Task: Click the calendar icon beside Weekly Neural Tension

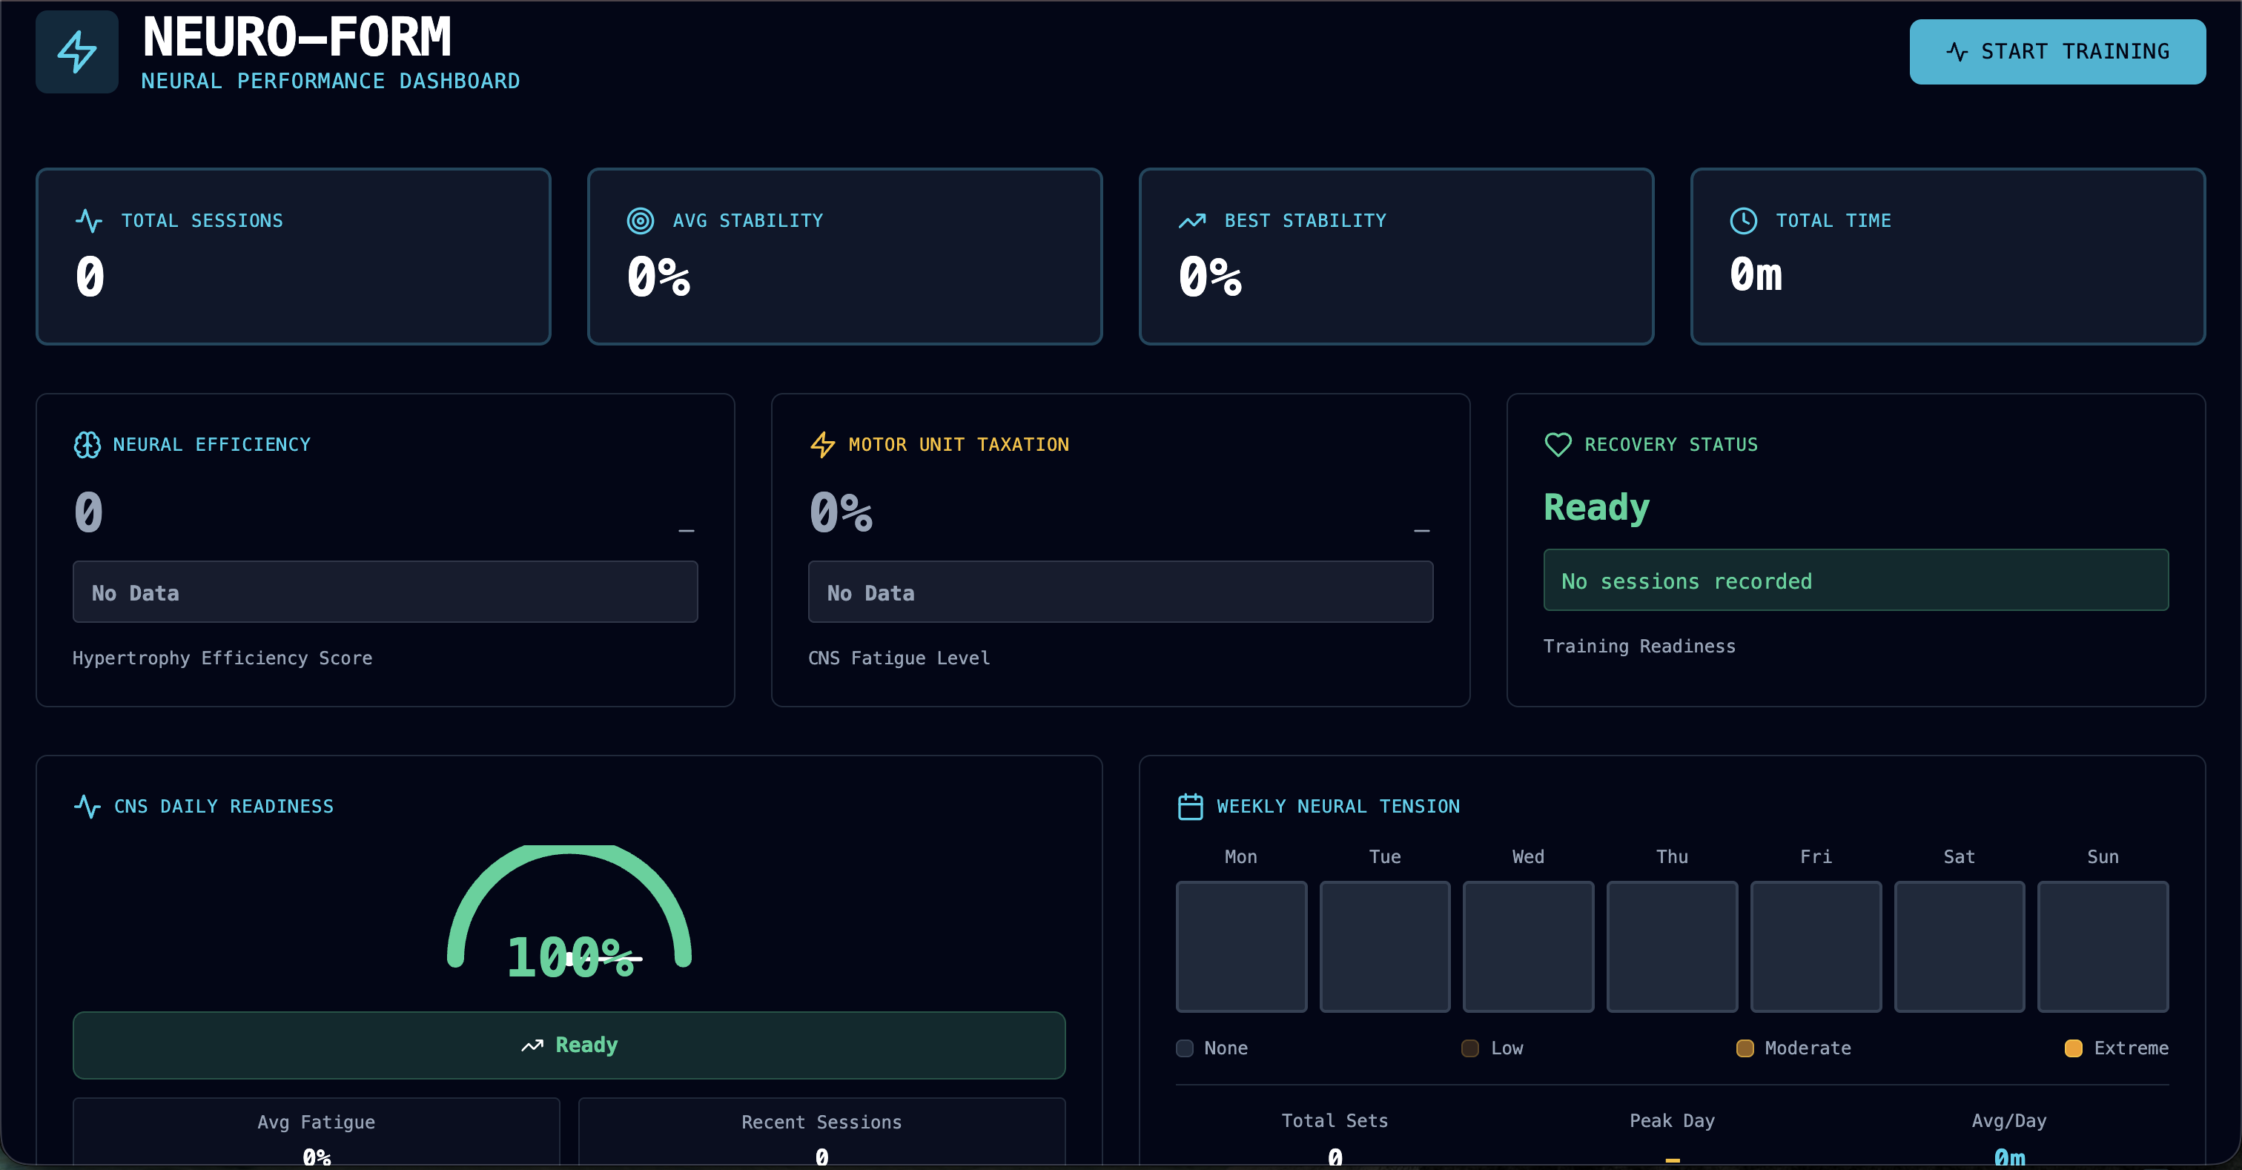Action: click(x=1190, y=806)
